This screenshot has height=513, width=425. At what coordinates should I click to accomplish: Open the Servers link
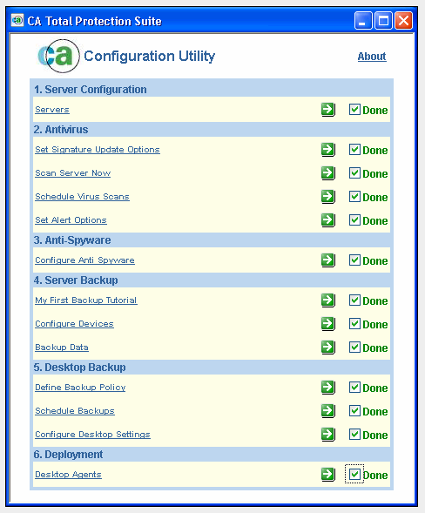pos(52,110)
